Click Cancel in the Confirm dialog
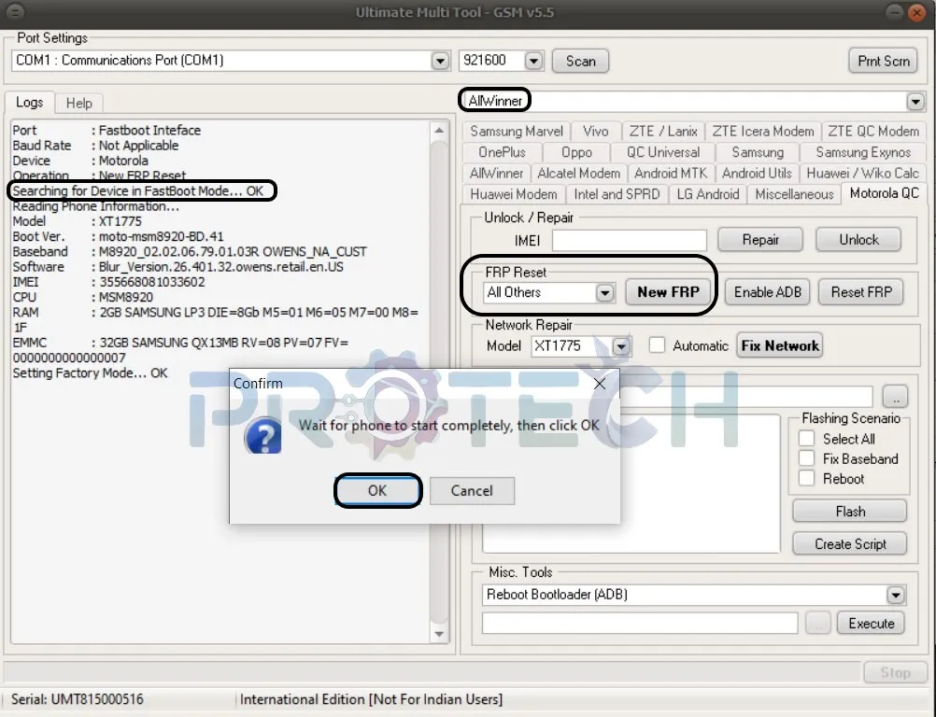Image resolution: width=936 pixels, height=717 pixels. click(x=472, y=490)
